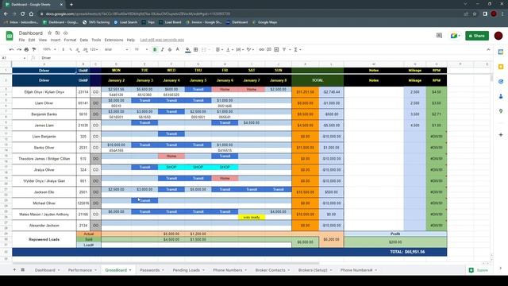The image size is (508, 286).
Task: Click the Name box cell reference field
Action: point(13,58)
